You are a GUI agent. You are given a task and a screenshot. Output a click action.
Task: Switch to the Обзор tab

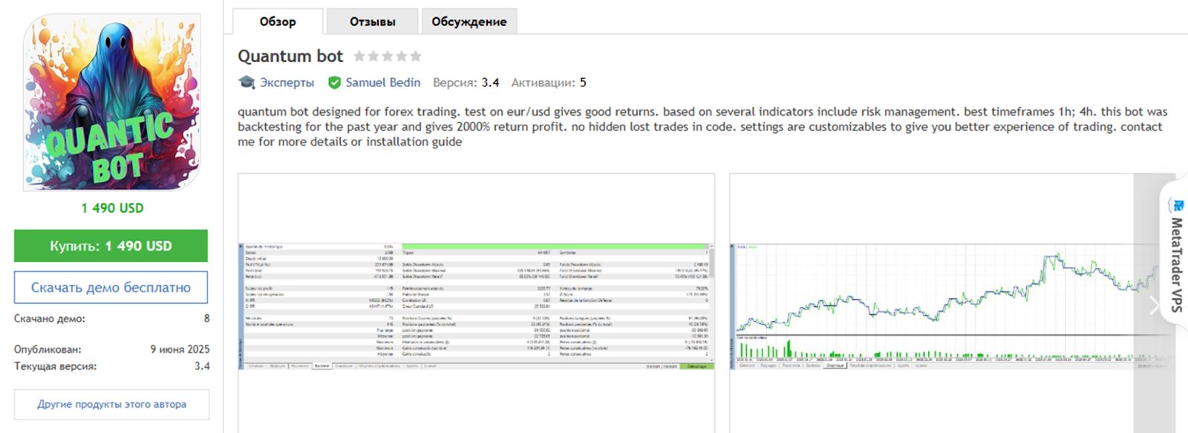coord(278,22)
